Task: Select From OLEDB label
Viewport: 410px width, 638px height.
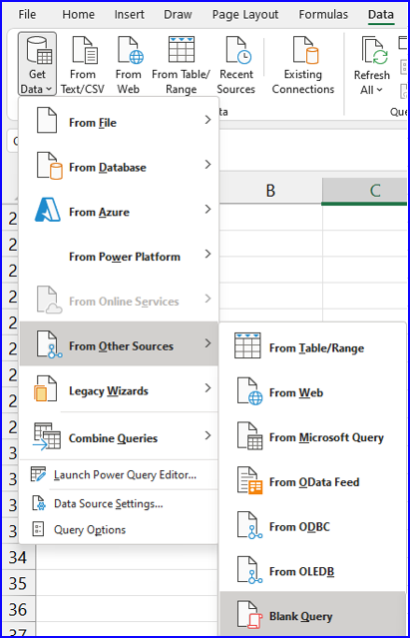Action: pos(301,572)
